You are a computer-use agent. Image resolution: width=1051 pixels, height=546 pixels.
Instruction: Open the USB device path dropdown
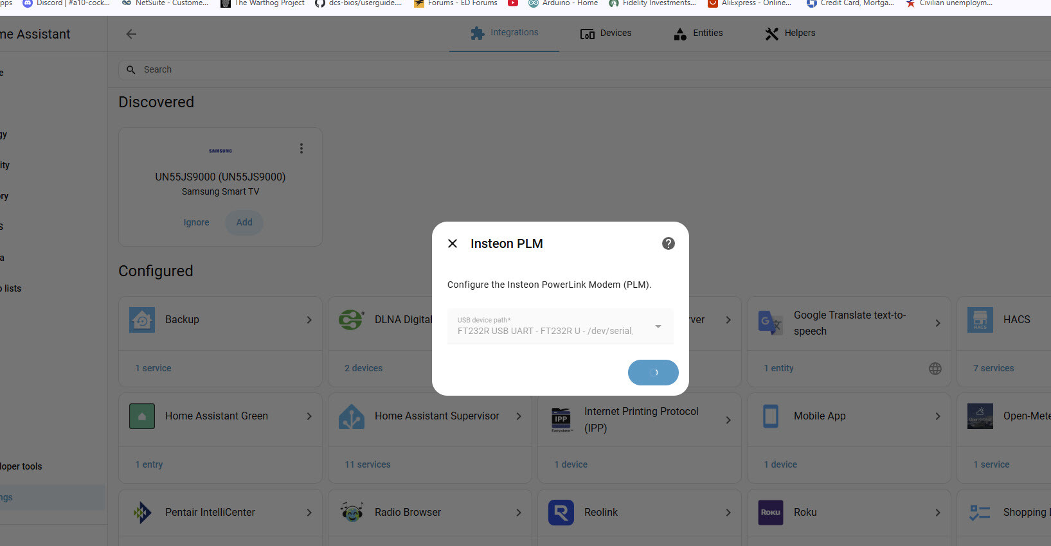(x=561, y=326)
